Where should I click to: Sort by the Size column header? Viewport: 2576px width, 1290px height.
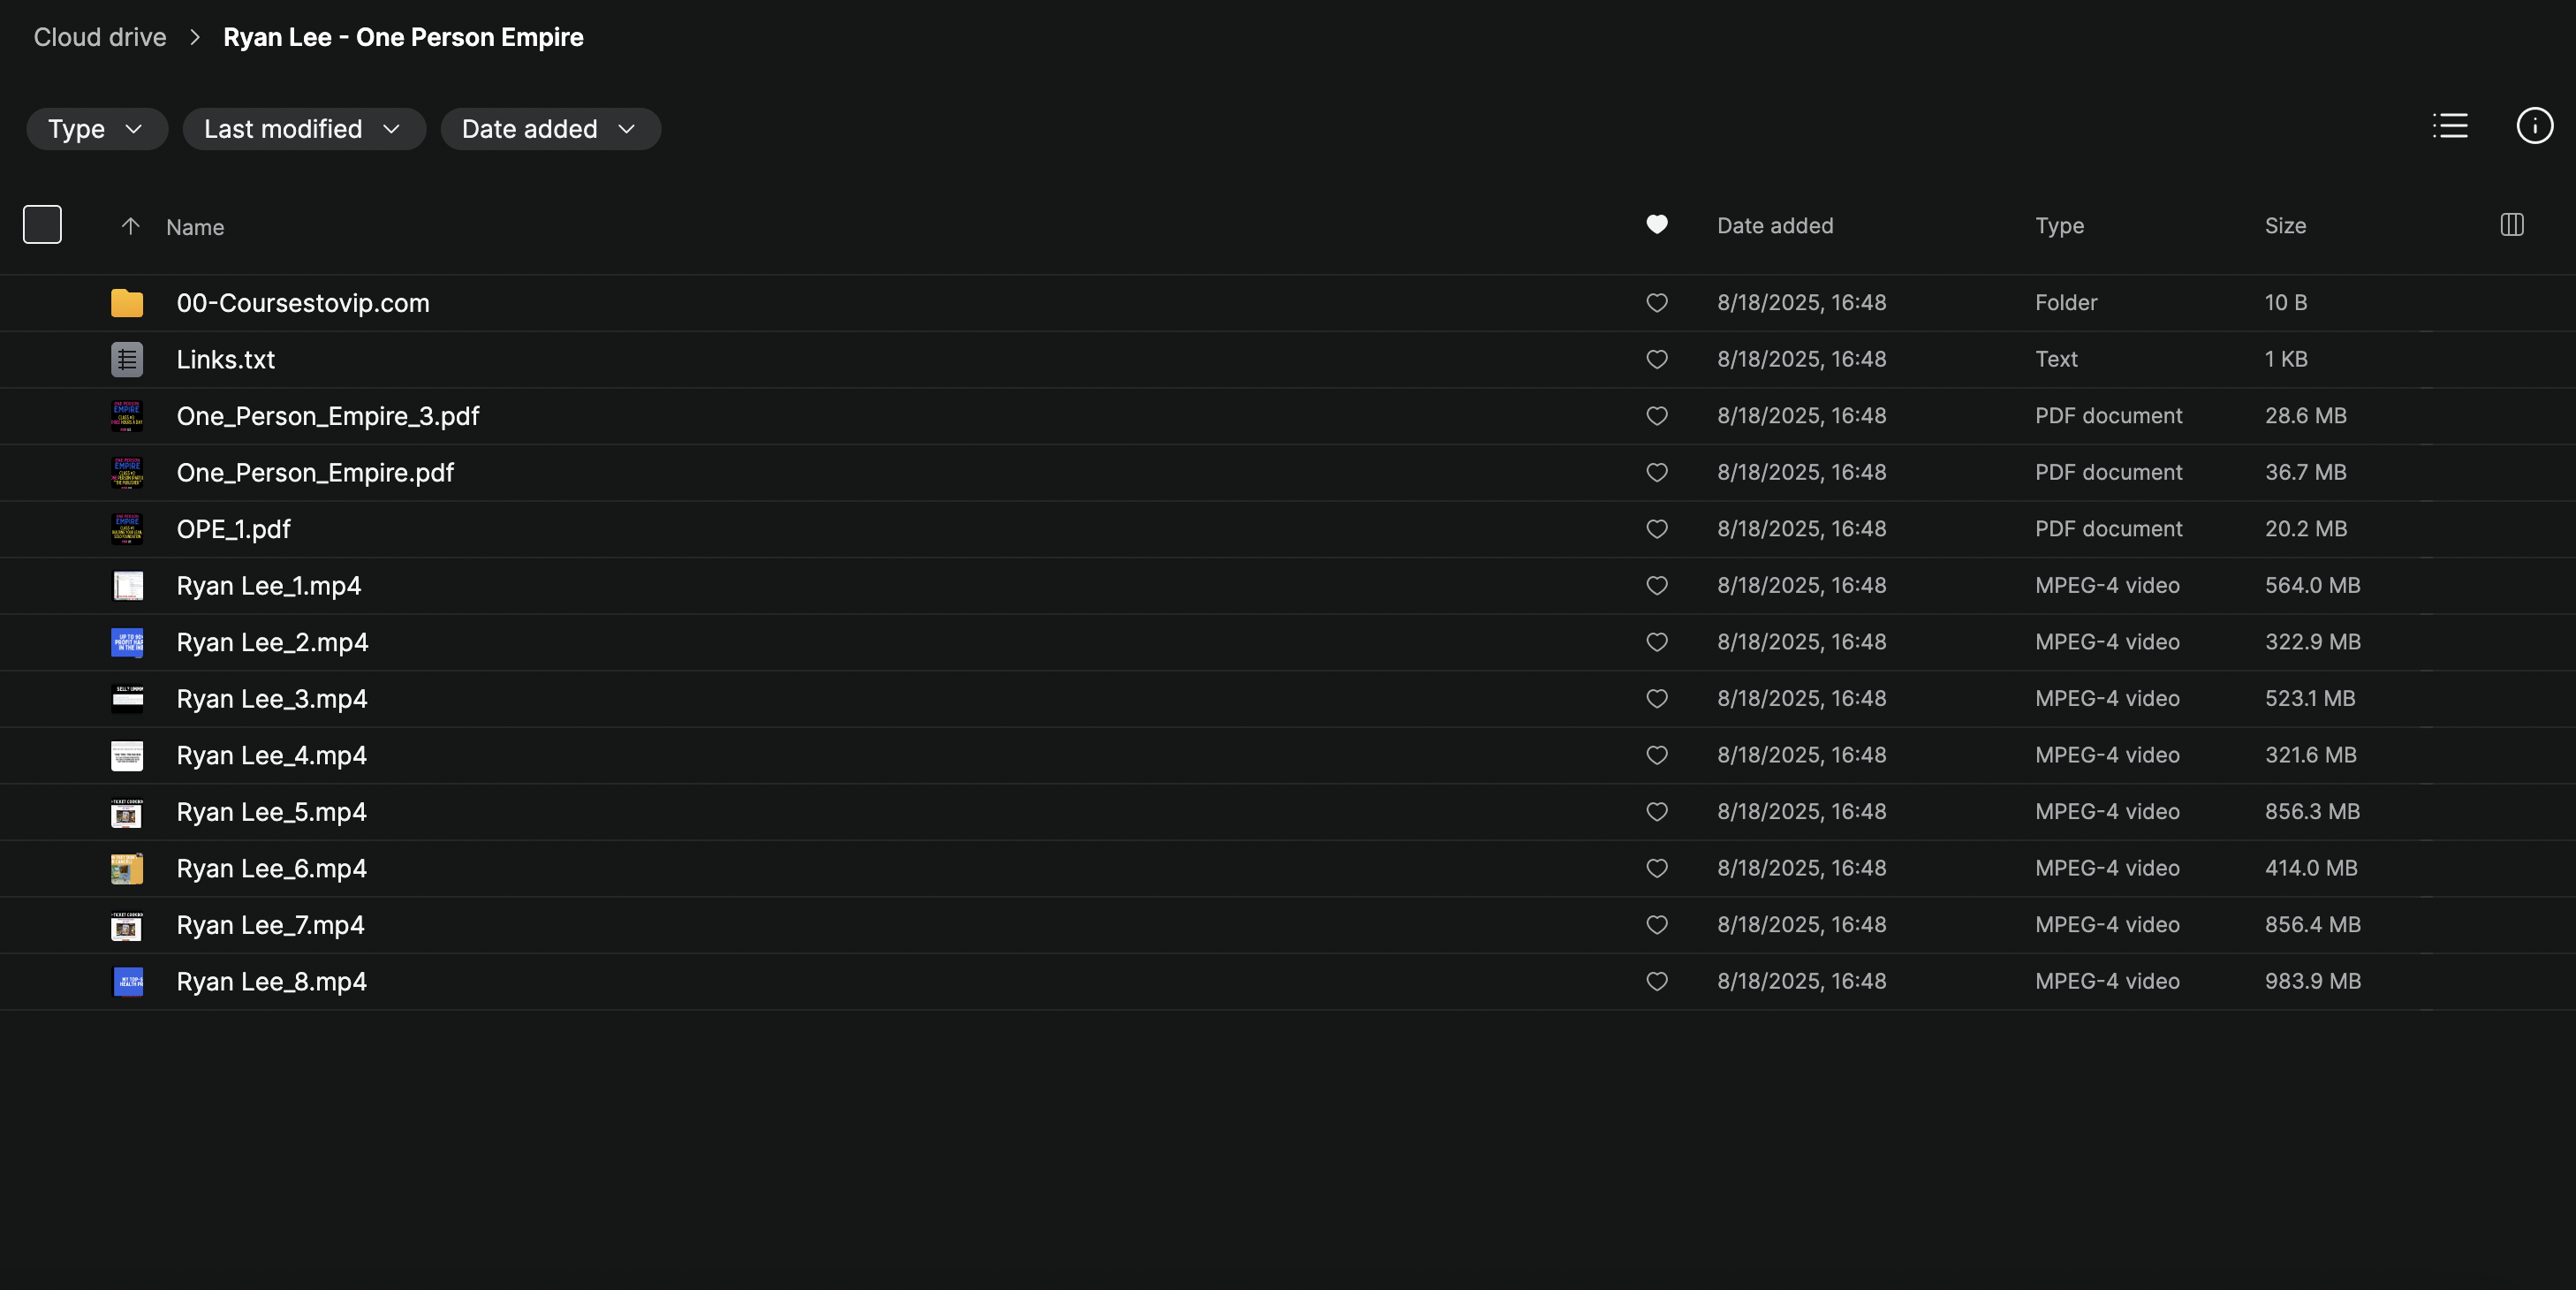(2285, 226)
